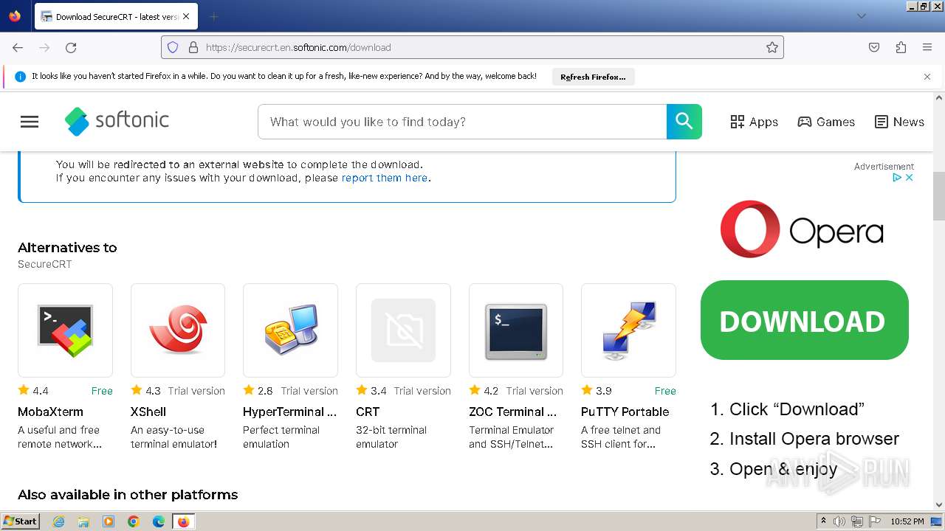Click the browser back arrow
Image resolution: width=945 pixels, height=531 pixels.
18,47
